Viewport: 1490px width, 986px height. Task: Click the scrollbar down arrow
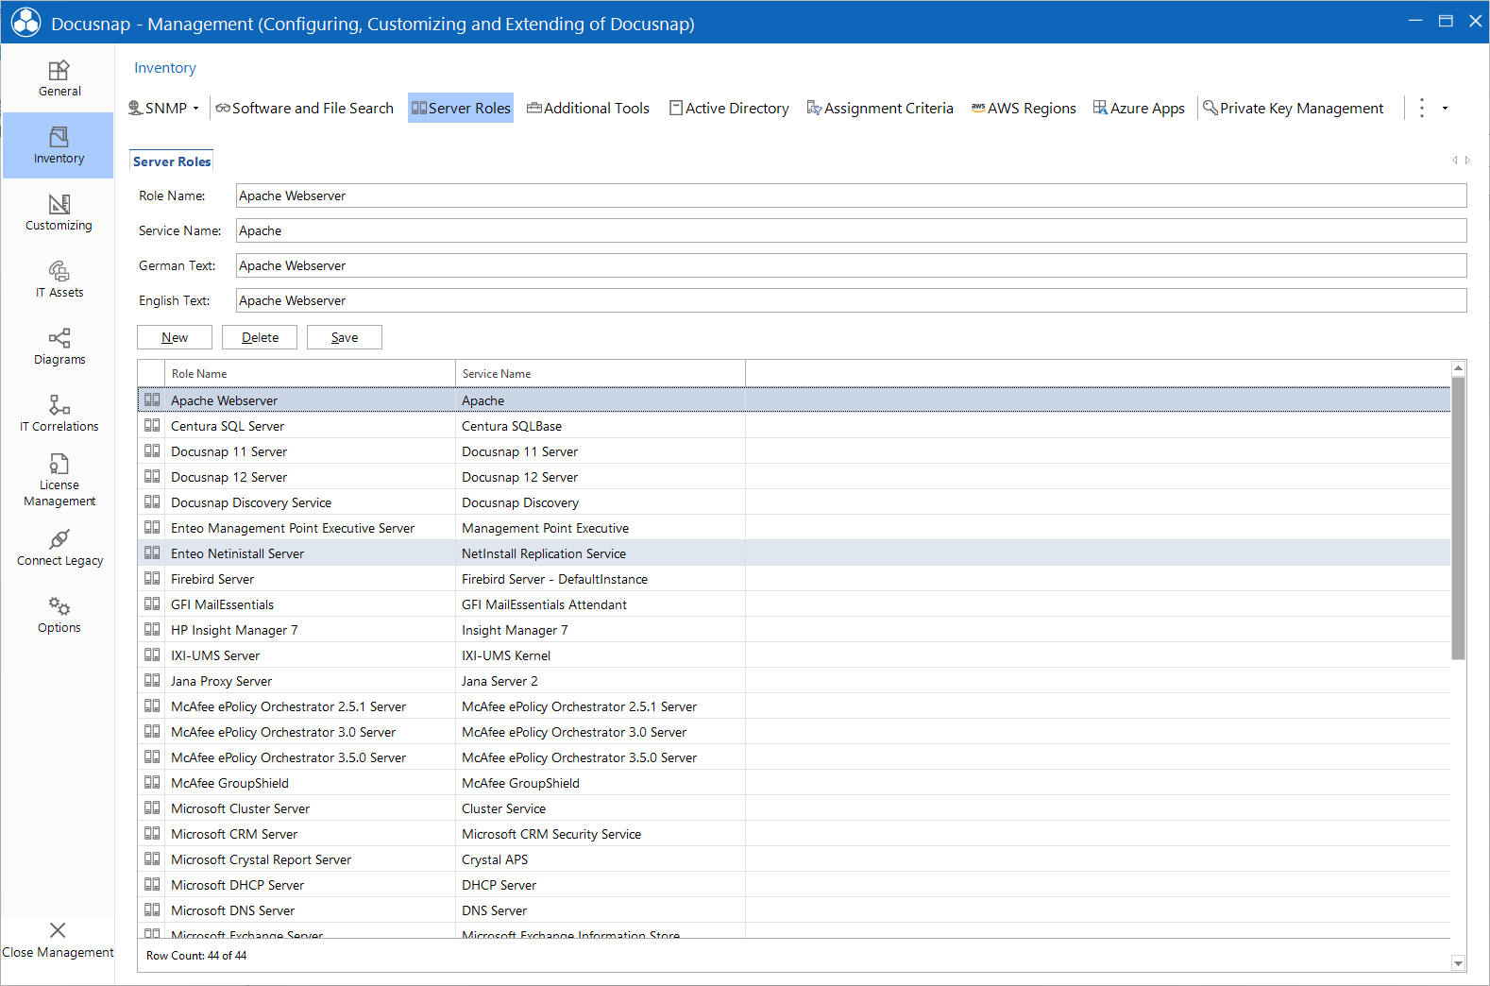click(x=1458, y=963)
